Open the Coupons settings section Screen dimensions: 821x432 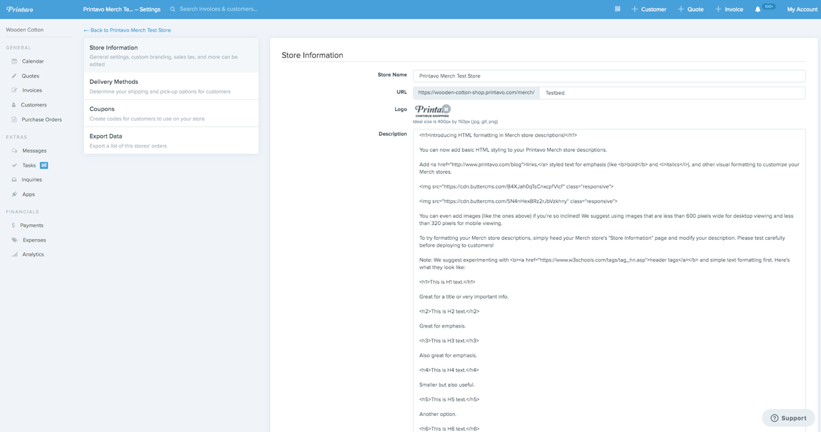pyautogui.click(x=171, y=113)
